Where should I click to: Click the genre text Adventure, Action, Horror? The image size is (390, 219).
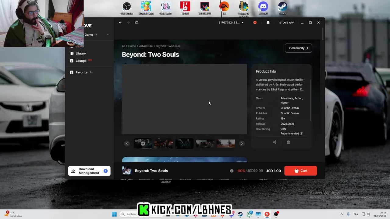click(292, 100)
